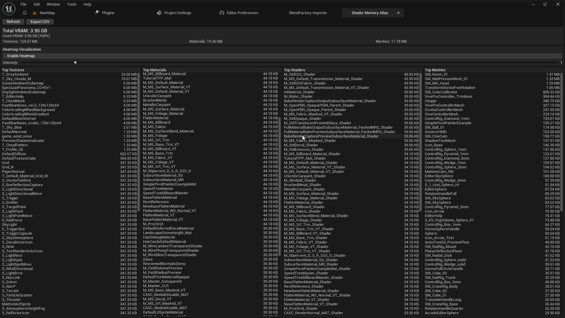Click the Editor Preferences sliders icon
565x318 pixels.
222,13
